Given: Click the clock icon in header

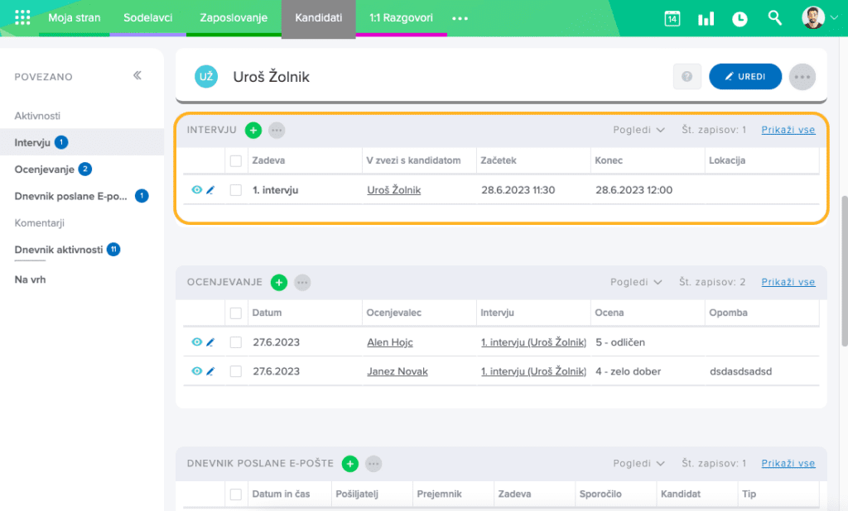Looking at the screenshot, I should [740, 18].
